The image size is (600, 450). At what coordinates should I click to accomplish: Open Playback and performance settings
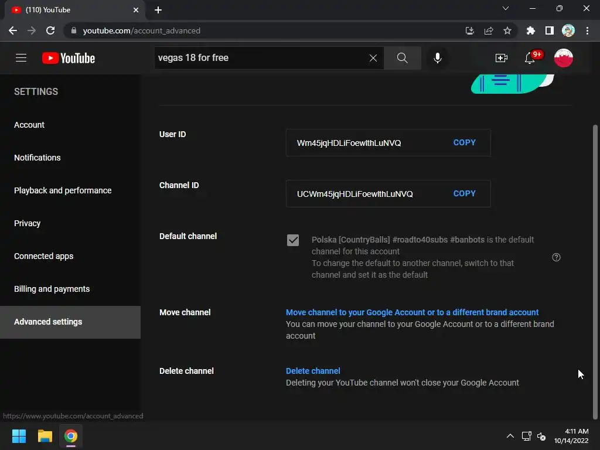(x=63, y=190)
